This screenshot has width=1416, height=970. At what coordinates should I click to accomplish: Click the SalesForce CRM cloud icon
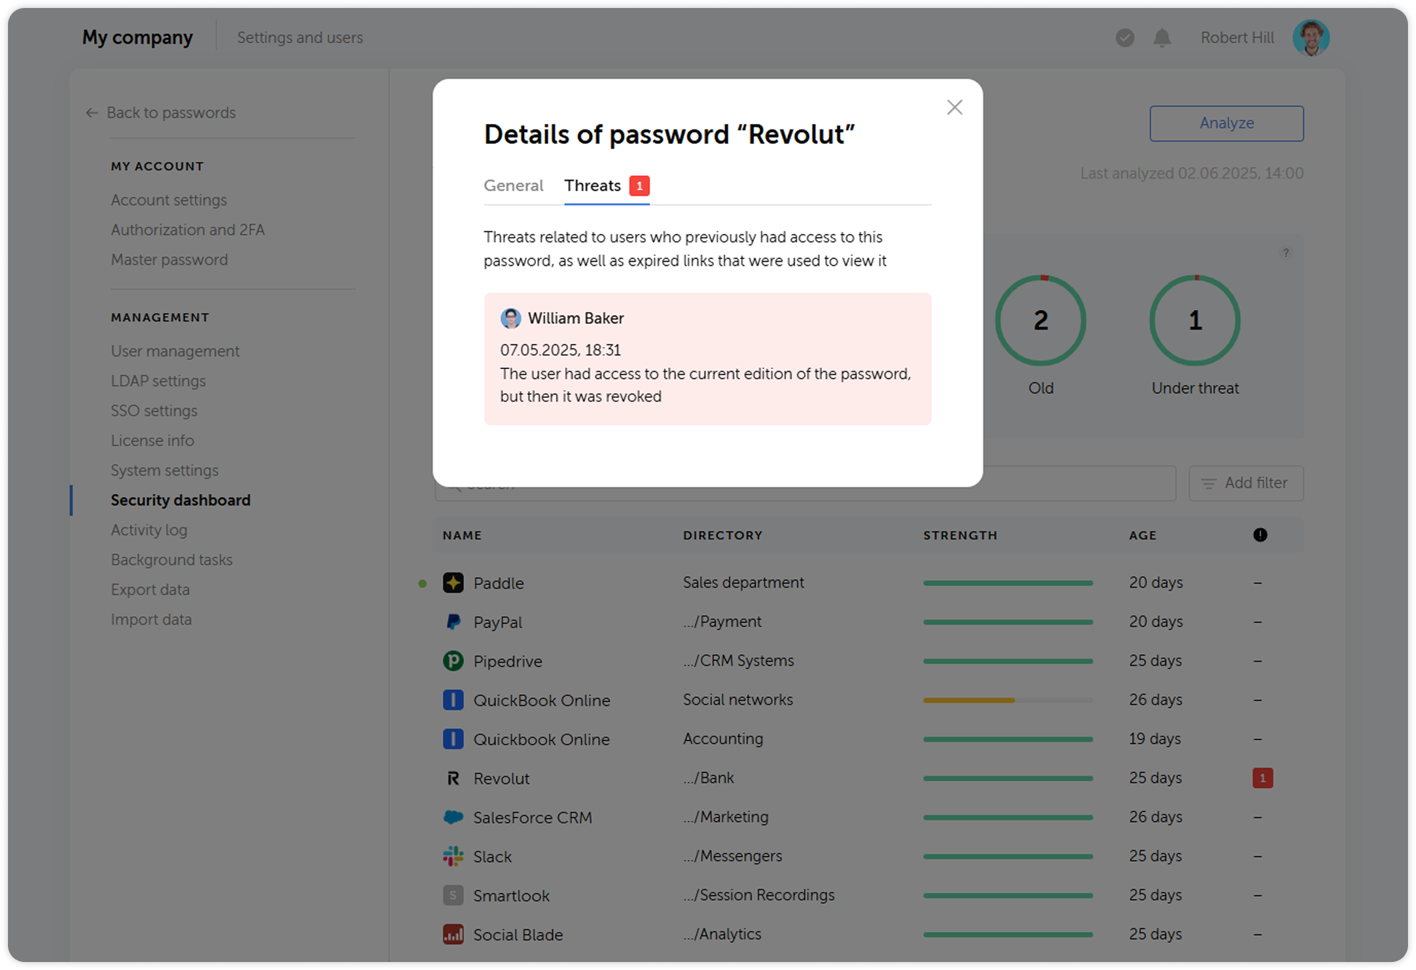click(453, 817)
